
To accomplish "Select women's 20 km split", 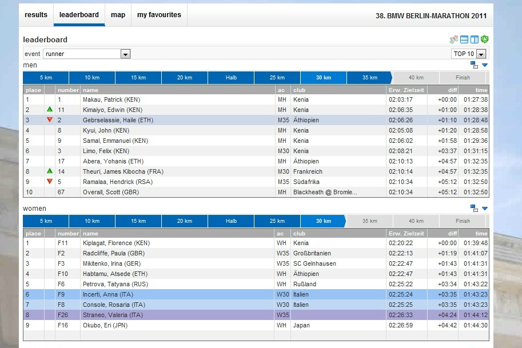I will click(185, 221).
